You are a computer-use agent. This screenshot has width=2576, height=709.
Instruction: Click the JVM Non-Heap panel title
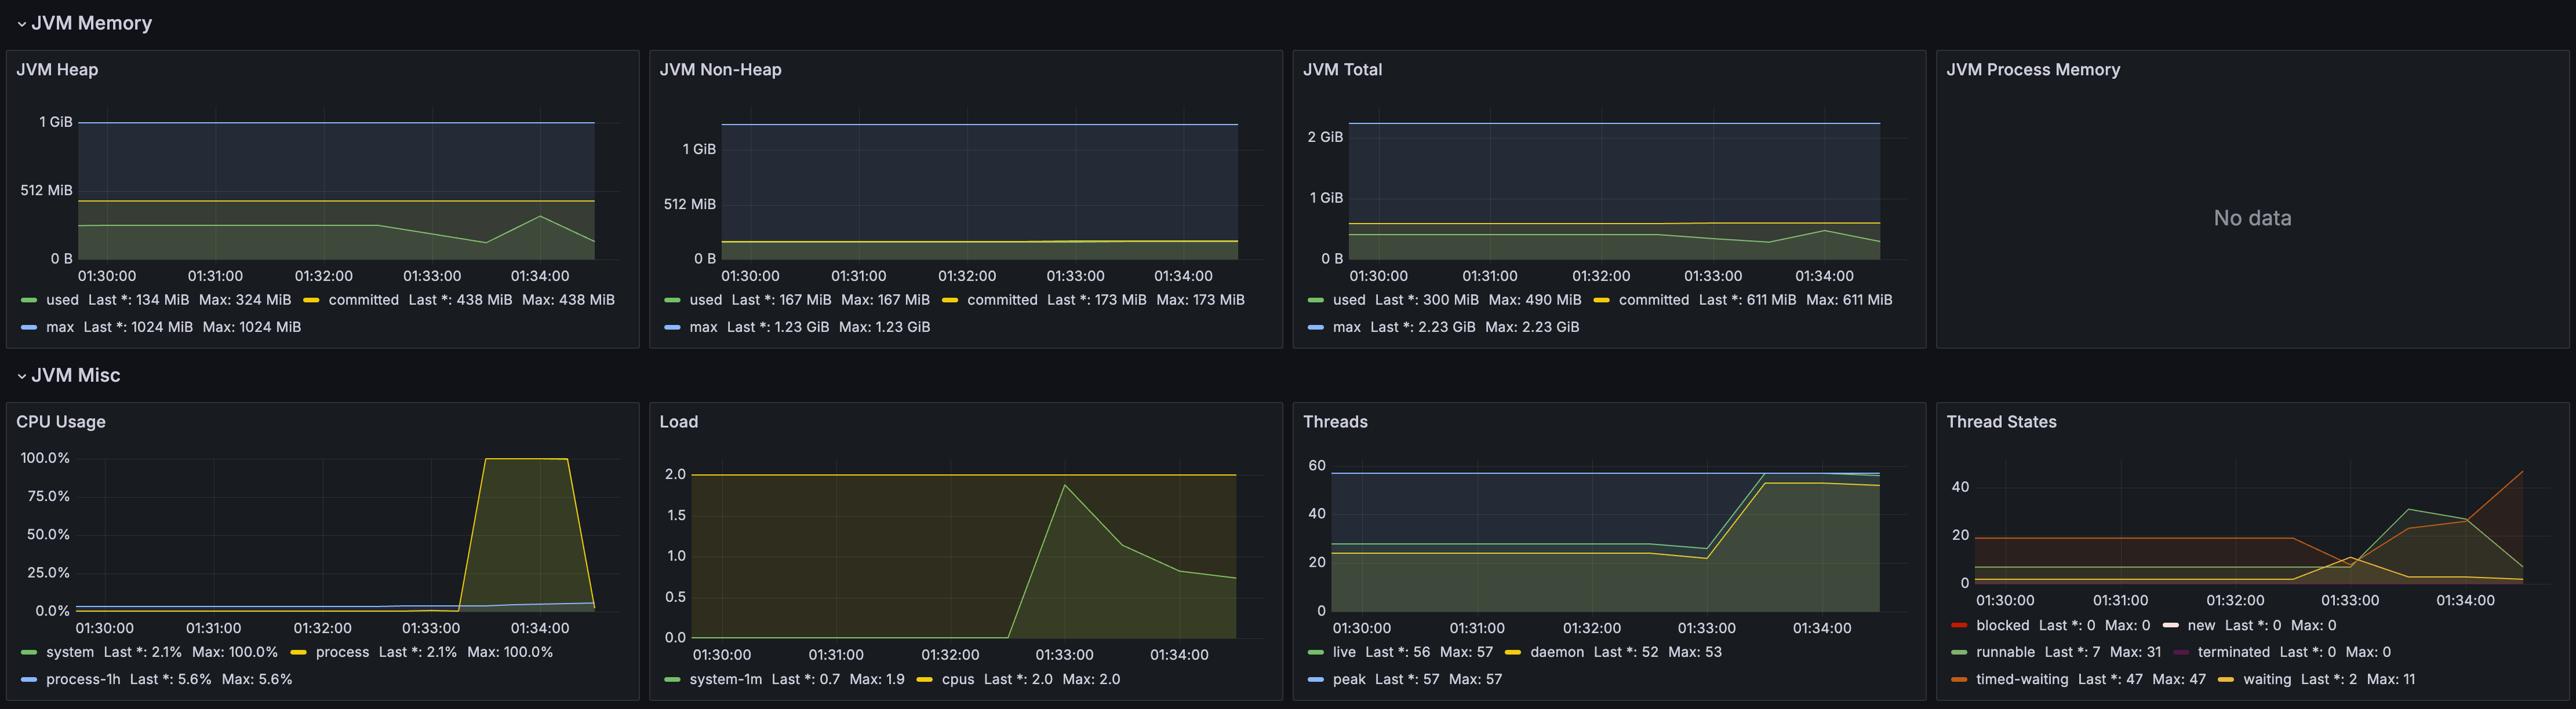click(720, 70)
